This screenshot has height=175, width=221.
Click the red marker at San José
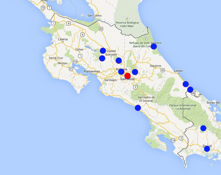pyautogui.click(x=128, y=76)
